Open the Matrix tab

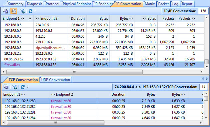(x=150, y=4)
